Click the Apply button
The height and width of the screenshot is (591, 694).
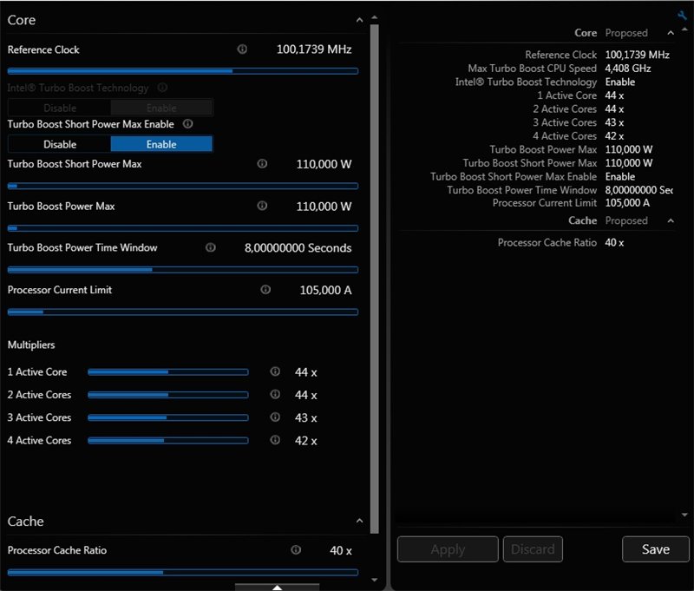pos(448,549)
